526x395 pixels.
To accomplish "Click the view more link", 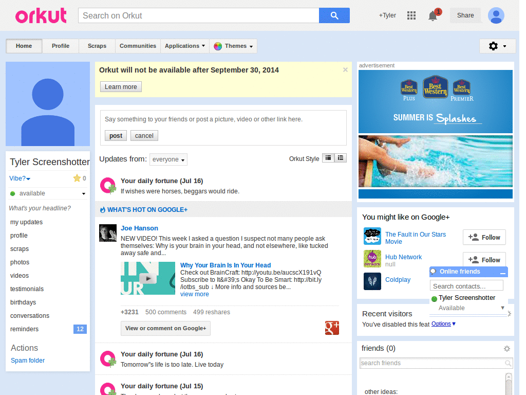I will (195, 294).
